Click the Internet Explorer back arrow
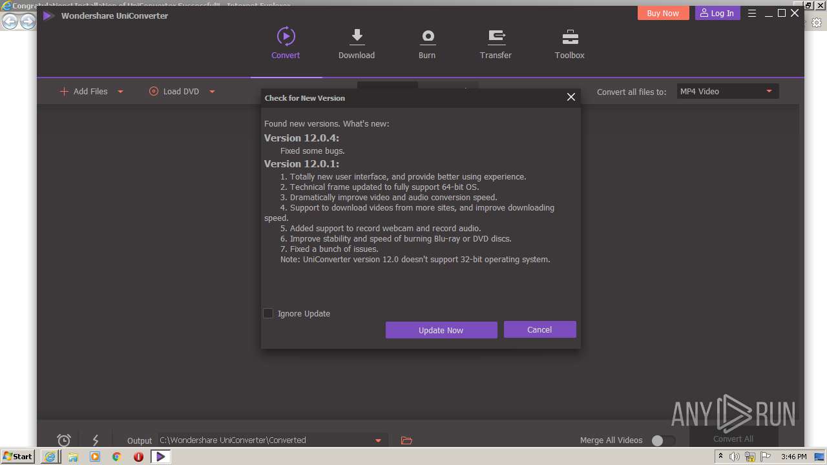Screen dimensions: 827x465 (10, 22)
